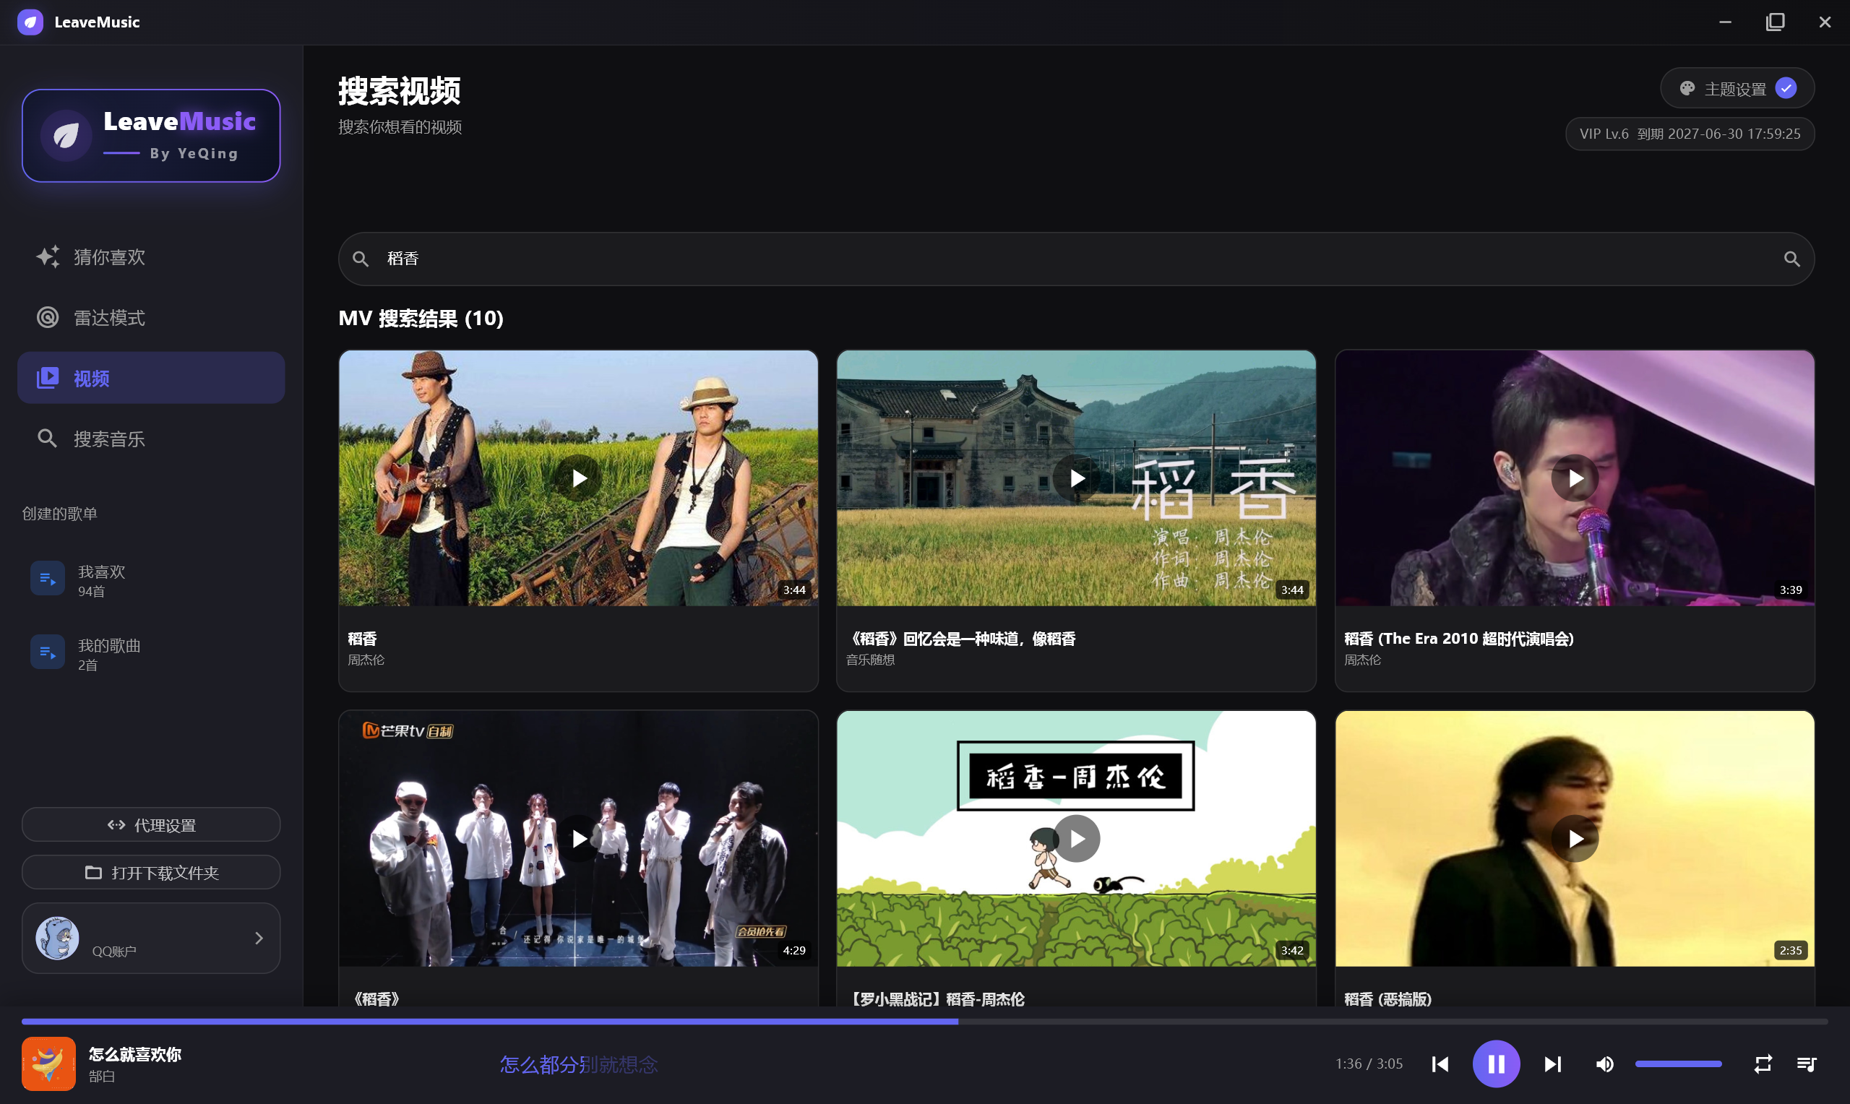This screenshot has width=1850, height=1104.
Task: Click uploader name 音乐随想
Action: click(870, 660)
